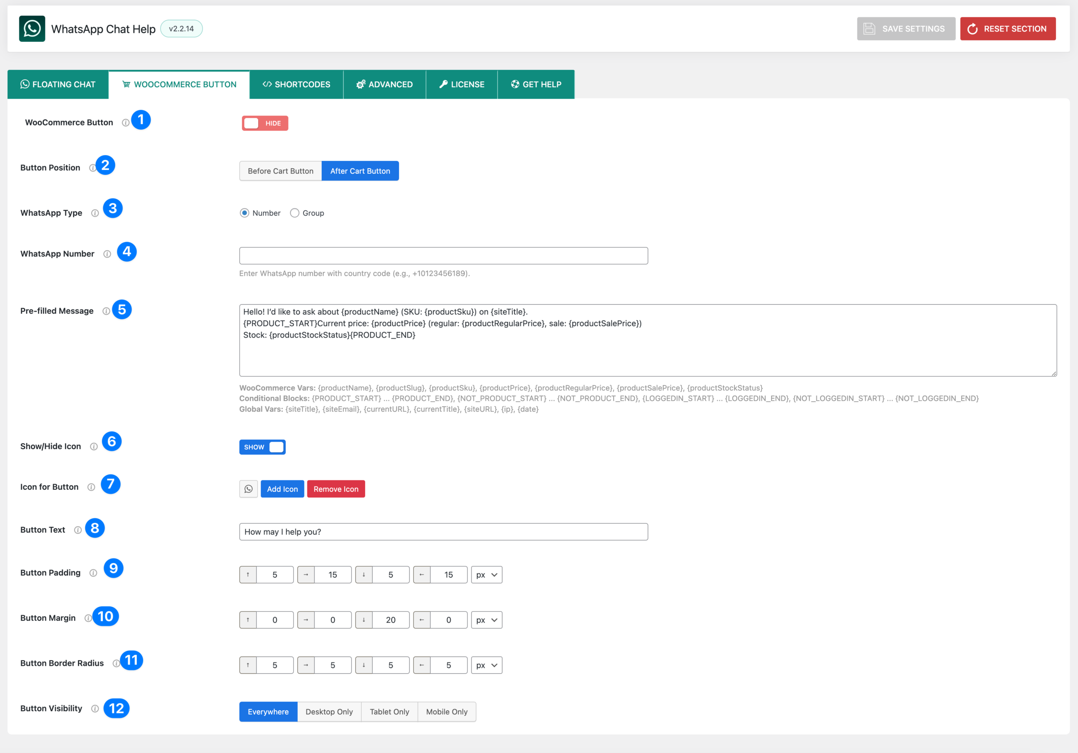
Task: Open Button Padding unit dropdown
Action: click(x=486, y=575)
